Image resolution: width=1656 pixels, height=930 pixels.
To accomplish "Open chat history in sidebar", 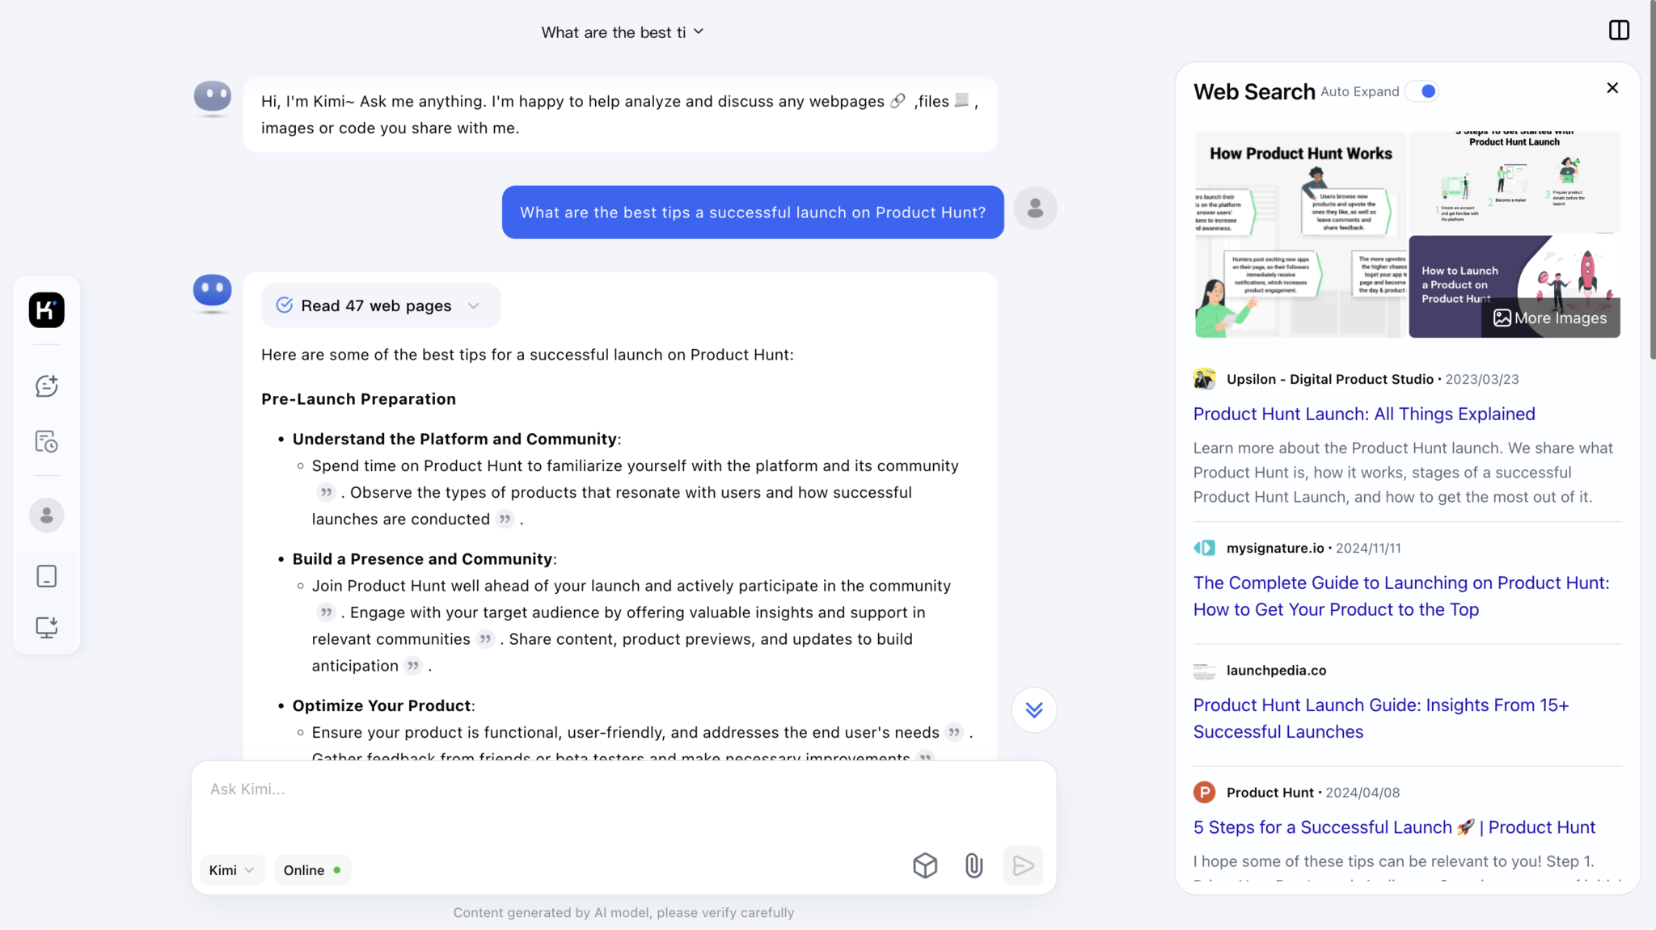I will point(47,442).
